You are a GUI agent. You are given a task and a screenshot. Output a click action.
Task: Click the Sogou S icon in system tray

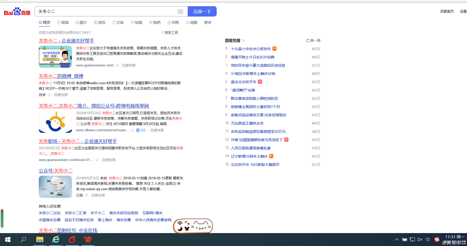click(437, 240)
